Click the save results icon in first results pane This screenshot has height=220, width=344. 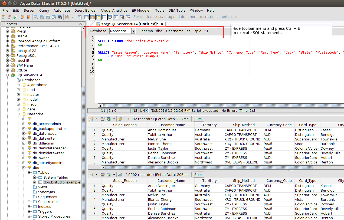[x=102, y=119]
